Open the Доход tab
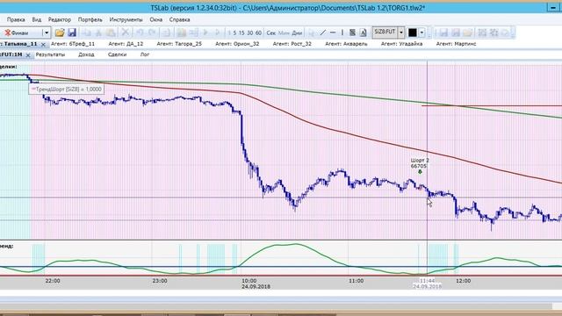The width and height of the screenshot is (562, 316). [x=86, y=54]
